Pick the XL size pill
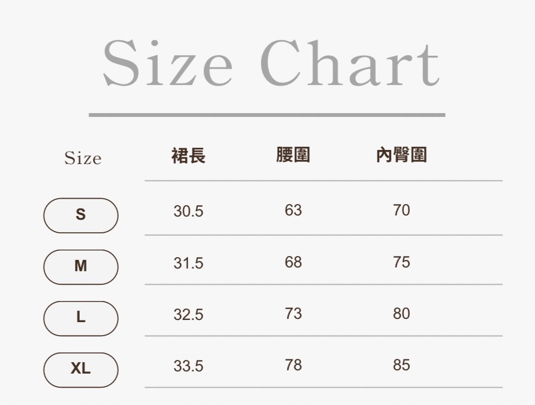535x405 pixels. [81, 369]
